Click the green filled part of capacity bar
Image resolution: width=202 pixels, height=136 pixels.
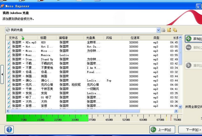pos(47,118)
